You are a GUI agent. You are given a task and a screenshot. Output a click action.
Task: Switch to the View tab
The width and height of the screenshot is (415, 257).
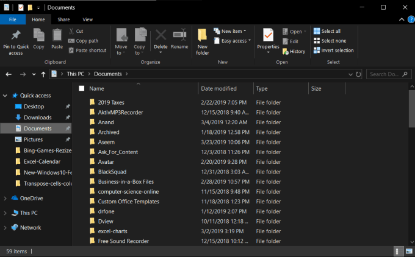click(x=88, y=19)
